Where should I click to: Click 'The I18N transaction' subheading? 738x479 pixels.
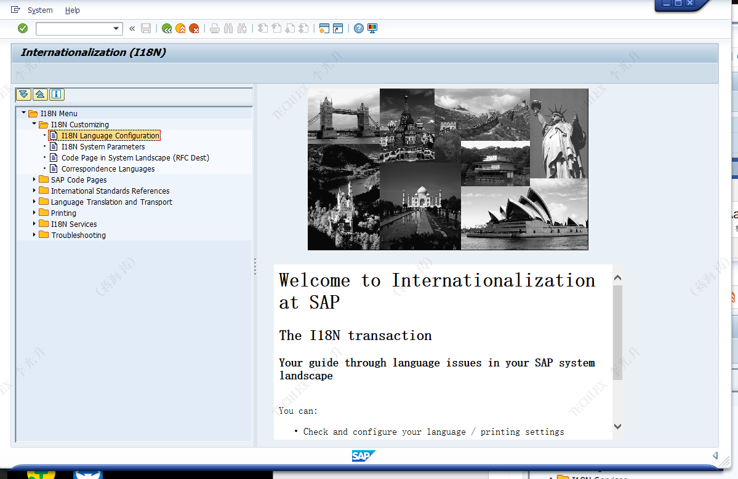pyautogui.click(x=355, y=335)
